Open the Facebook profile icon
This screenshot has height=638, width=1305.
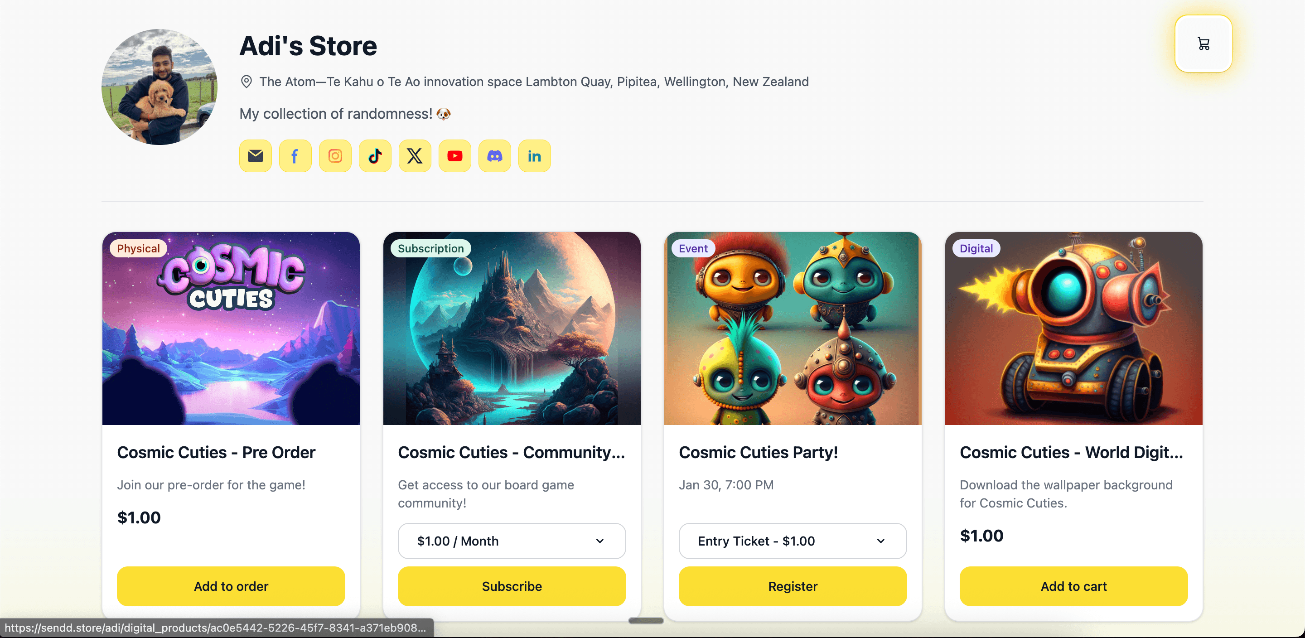coord(295,155)
